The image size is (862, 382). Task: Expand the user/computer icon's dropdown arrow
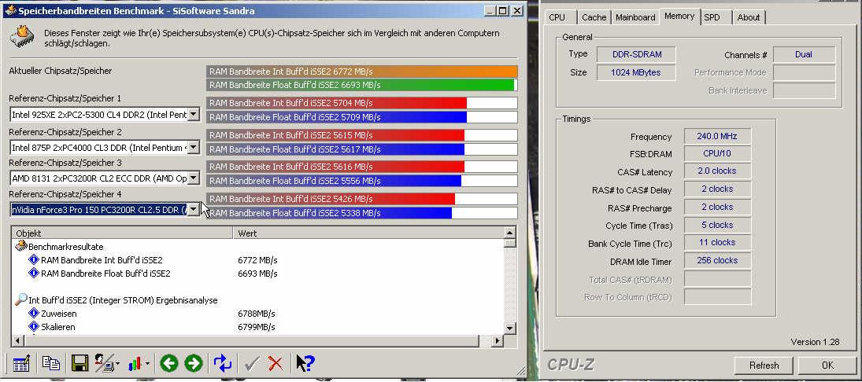click(117, 364)
